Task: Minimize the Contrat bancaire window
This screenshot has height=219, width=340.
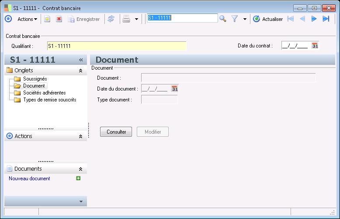Action: pyautogui.click(x=300, y=8)
